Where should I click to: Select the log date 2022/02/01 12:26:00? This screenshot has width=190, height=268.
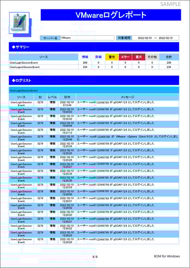[67, 193]
